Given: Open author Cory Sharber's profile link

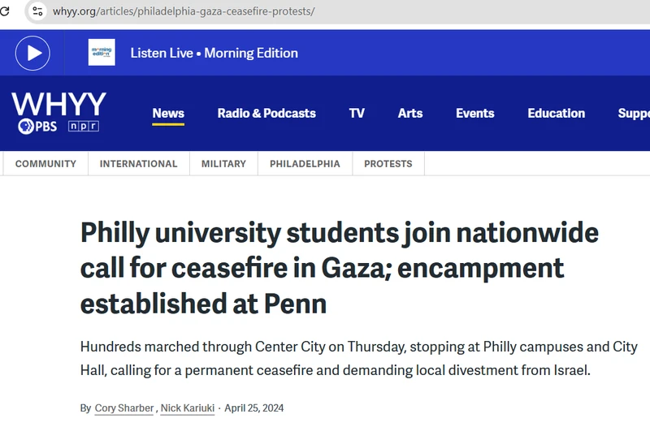Looking at the screenshot, I should tap(124, 408).
